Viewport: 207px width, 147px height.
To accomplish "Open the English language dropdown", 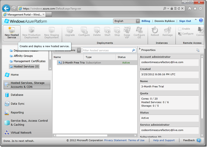I will tap(126, 21).
